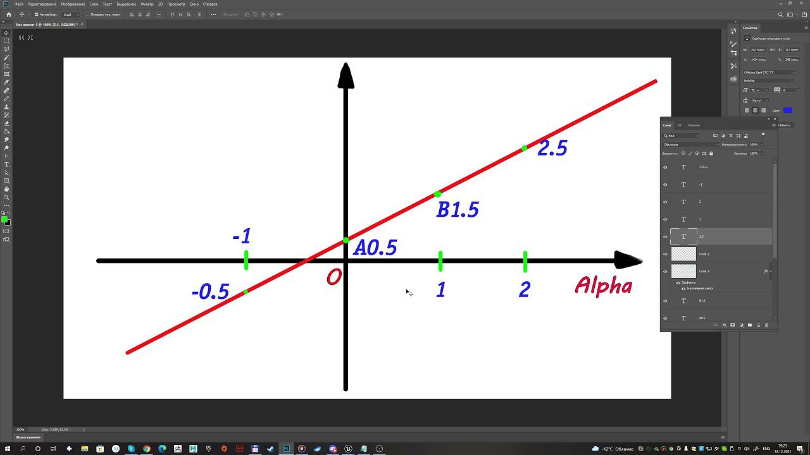Select the 'Слой 2' layer thumbnail

click(683, 254)
